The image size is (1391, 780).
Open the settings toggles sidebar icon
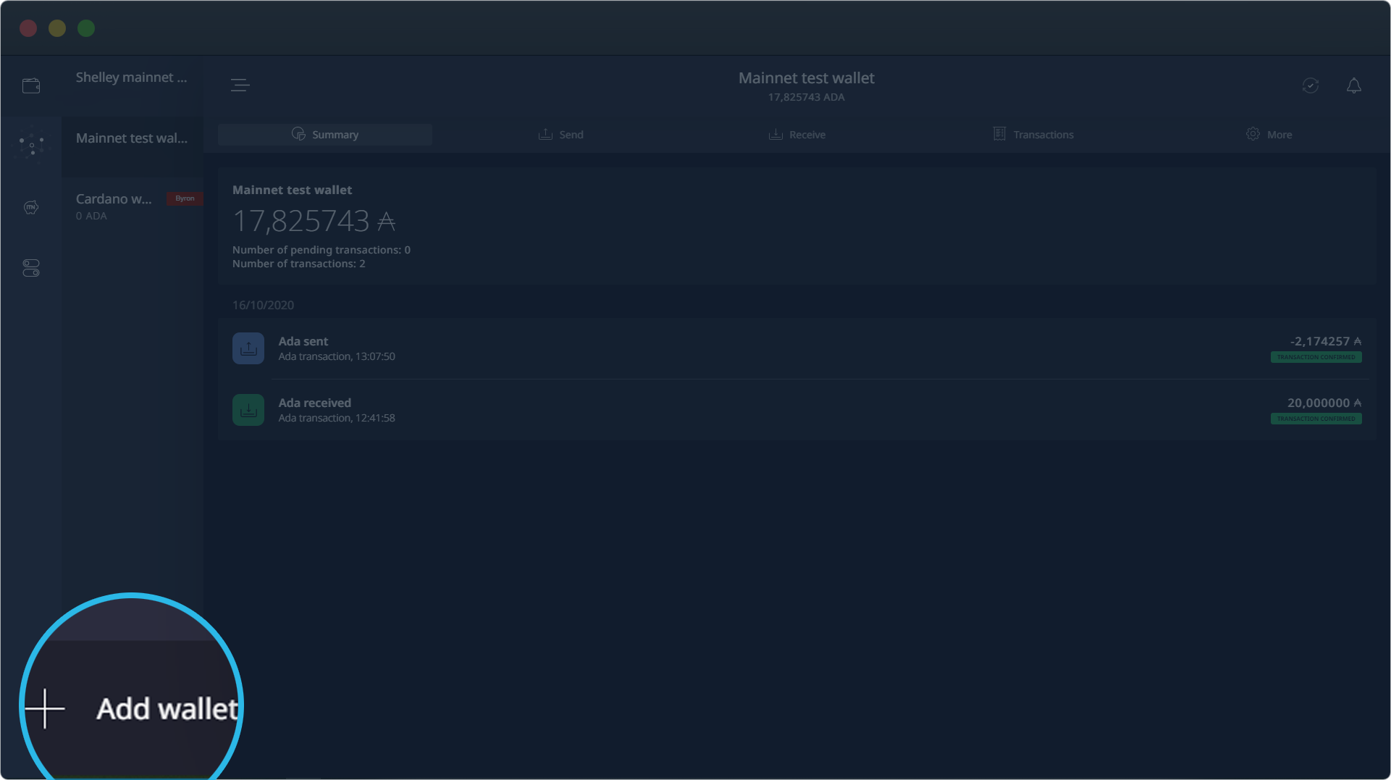pos(31,268)
